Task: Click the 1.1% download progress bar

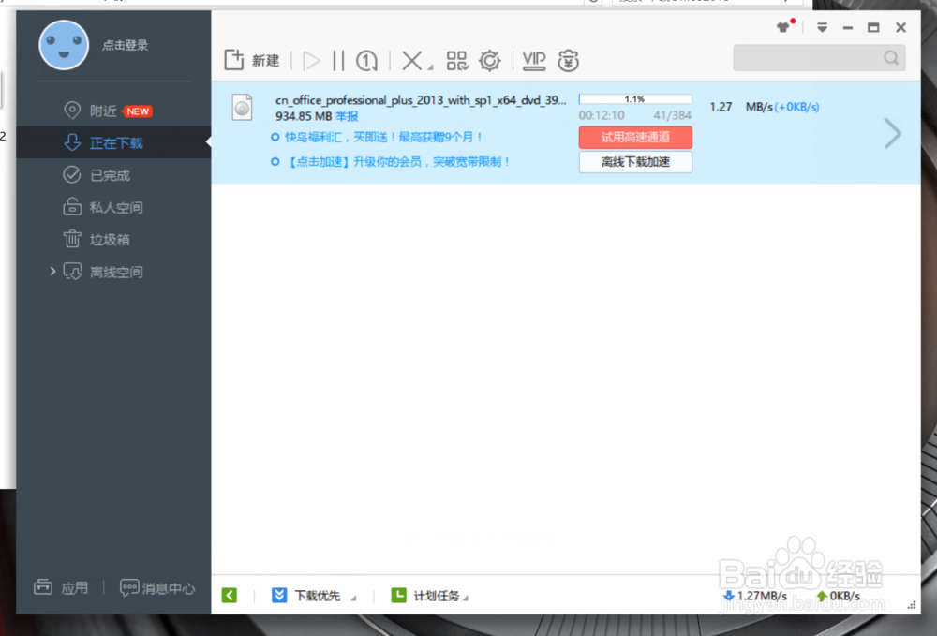Action: [x=635, y=99]
